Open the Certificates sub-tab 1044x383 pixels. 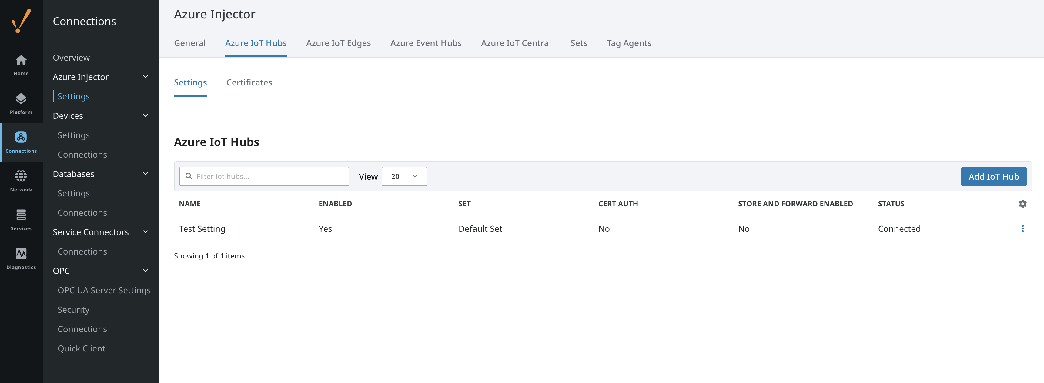coord(249,83)
